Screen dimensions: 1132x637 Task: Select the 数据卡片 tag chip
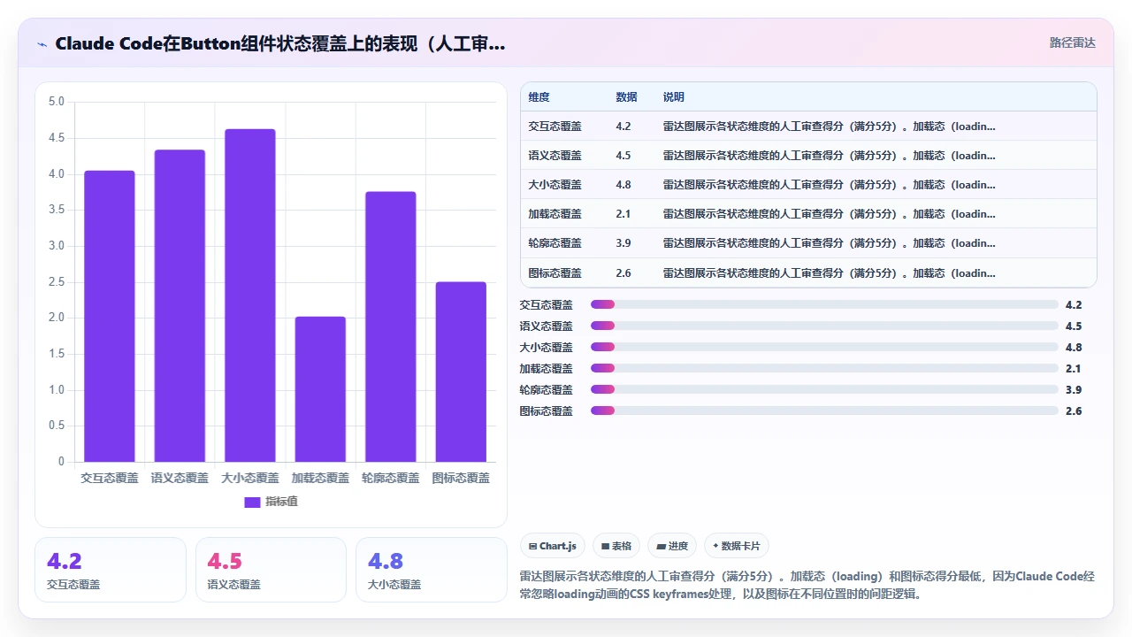point(737,546)
